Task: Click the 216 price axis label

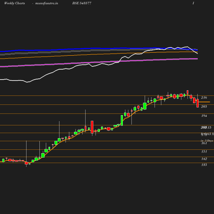Action: point(204,98)
